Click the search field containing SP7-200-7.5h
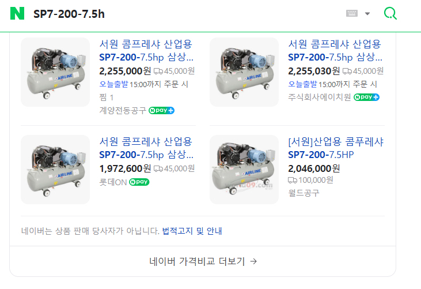Image resolution: width=421 pixels, height=289 pixels. (184, 14)
